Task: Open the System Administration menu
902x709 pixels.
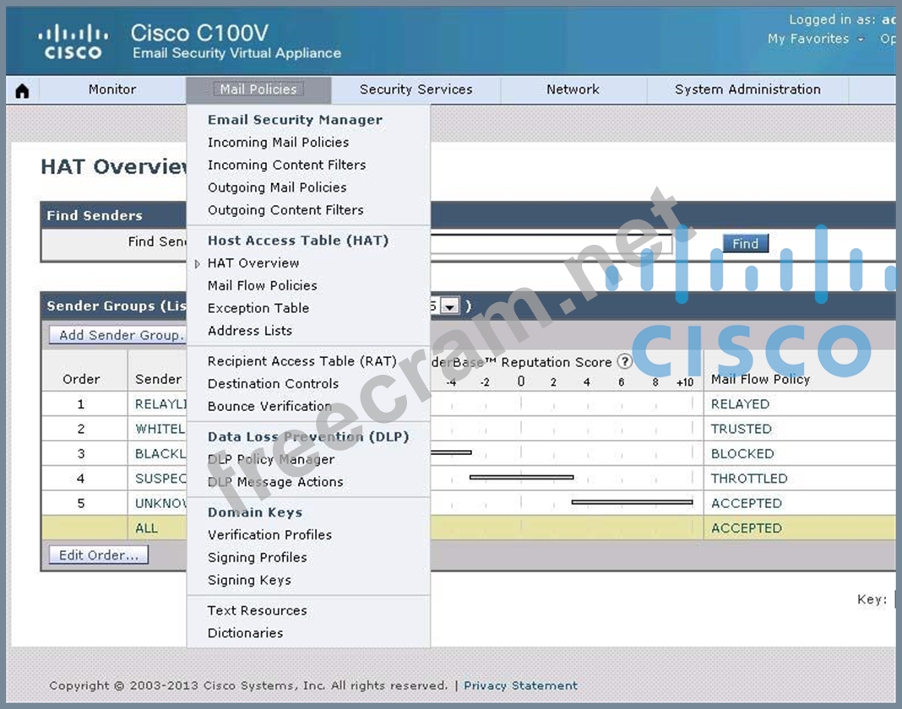Action: point(747,89)
